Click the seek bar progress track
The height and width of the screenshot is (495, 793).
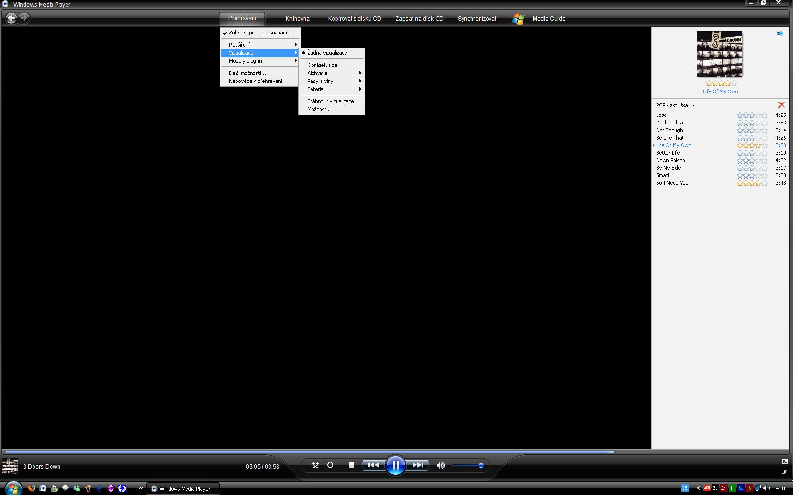(x=396, y=452)
